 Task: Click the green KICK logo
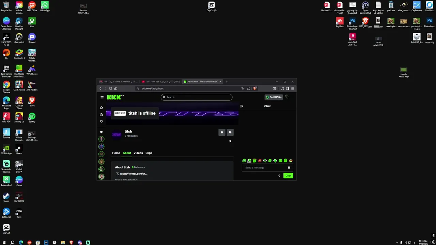tap(114, 97)
